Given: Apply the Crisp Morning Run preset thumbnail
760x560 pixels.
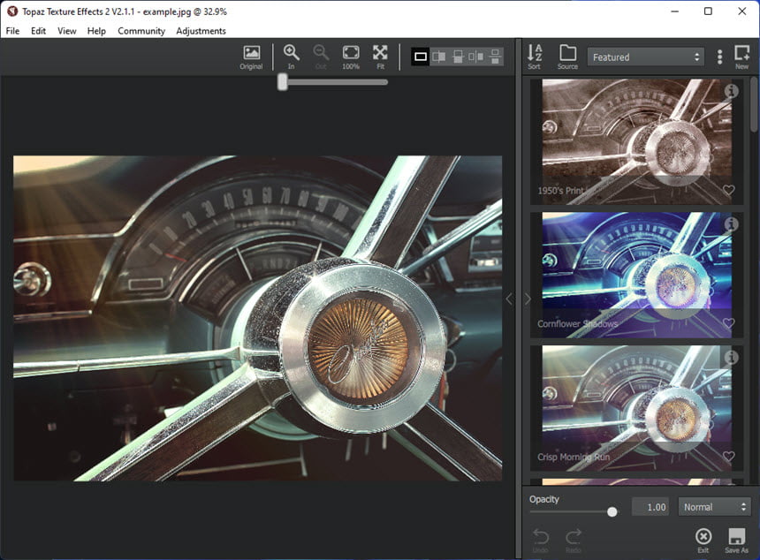Looking at the screenshot, I should (636, 407).
